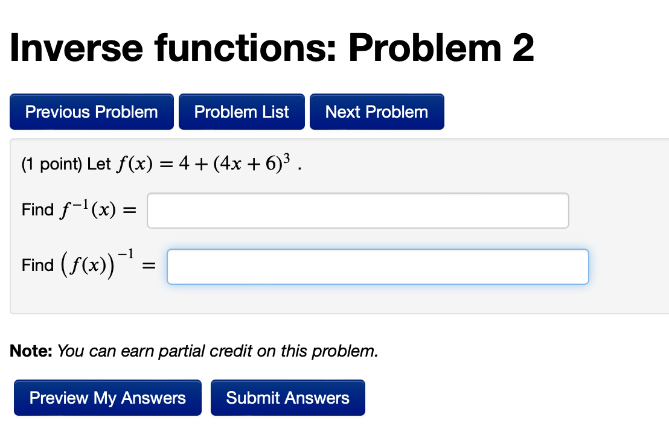Click the Preview My Answers button
The width and height of the screenshot is (669, 426).
tap(107, 398)
